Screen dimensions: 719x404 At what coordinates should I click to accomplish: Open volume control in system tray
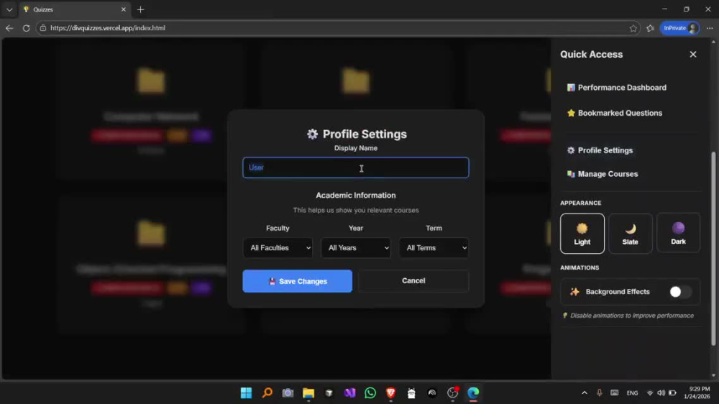661,393
